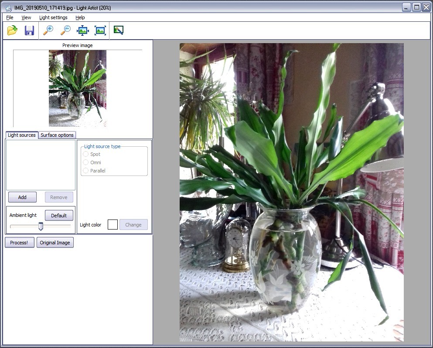This screenshot has width=433, height=348.
Task: Open the Help menu
Action: tap(80, 17)
